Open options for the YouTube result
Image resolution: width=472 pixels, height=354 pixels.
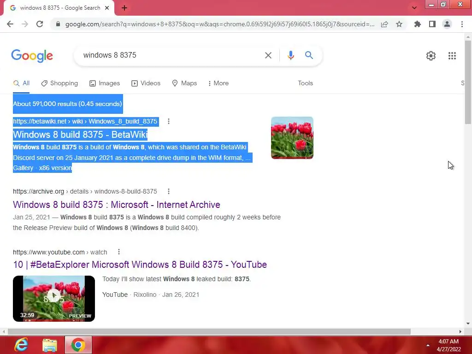click(x=119, y=252)
